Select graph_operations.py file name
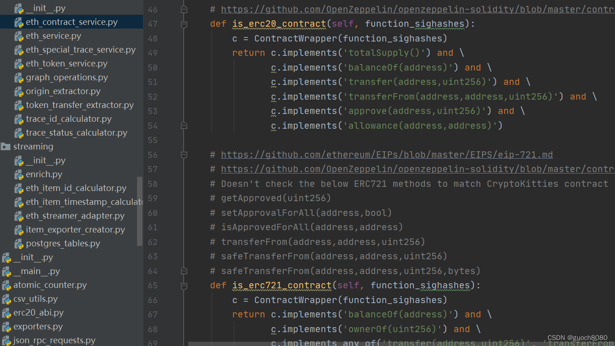615x346 pixels. (x=67, y=78)
